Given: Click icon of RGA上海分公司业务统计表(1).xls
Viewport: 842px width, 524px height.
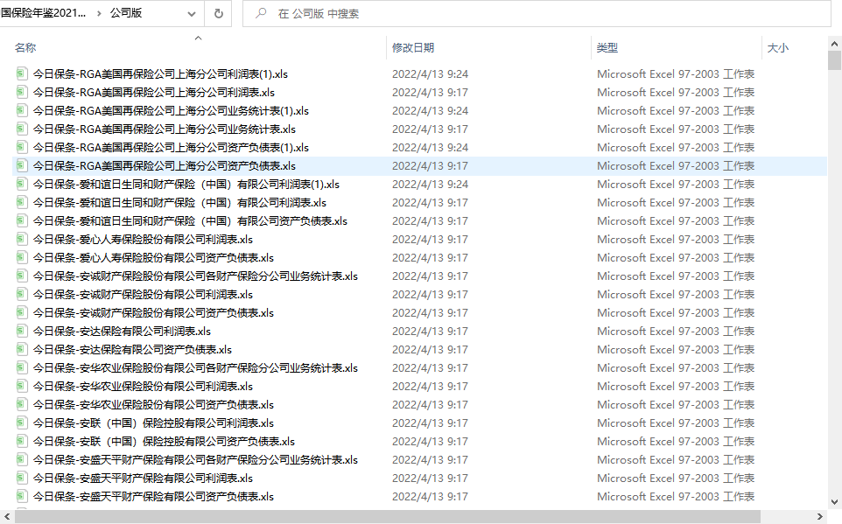Looking at the screenshot, I should pos(22,110).
